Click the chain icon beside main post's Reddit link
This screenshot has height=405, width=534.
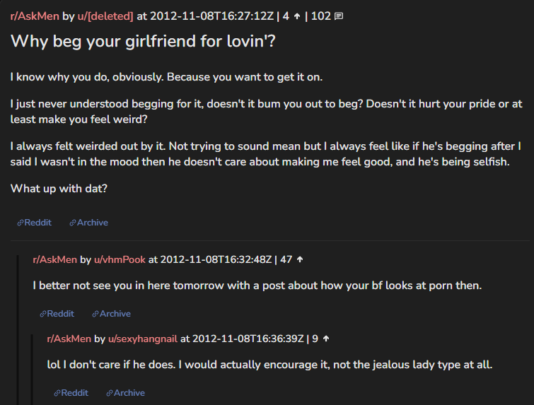(21, 223)
